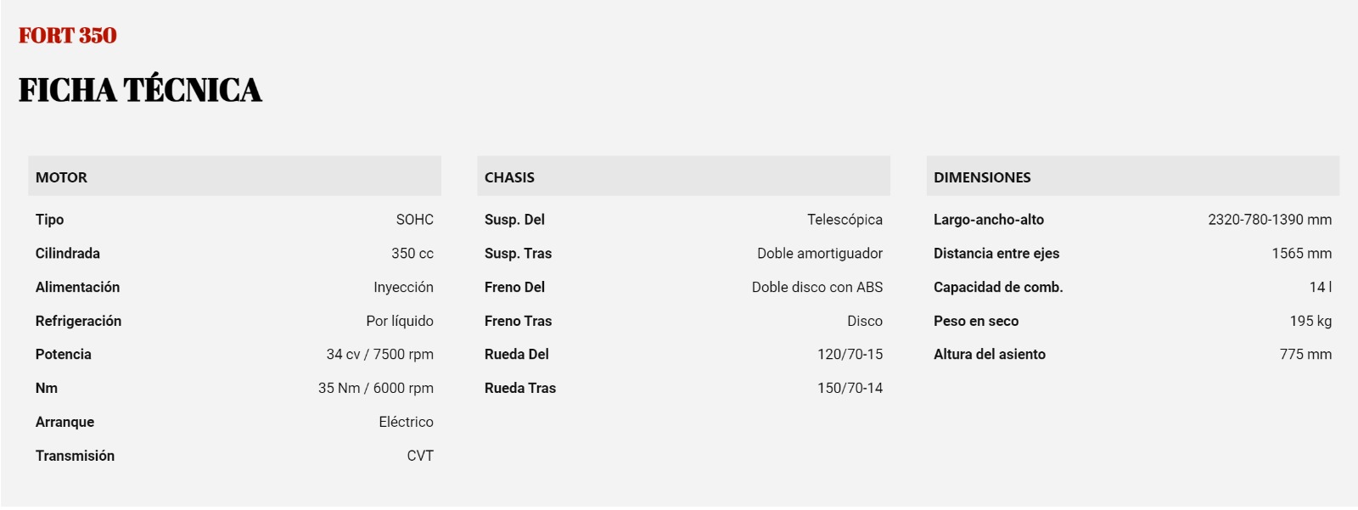Select the MOTOR section header
The image size is (1358, 510).
(x=234, y=177)
